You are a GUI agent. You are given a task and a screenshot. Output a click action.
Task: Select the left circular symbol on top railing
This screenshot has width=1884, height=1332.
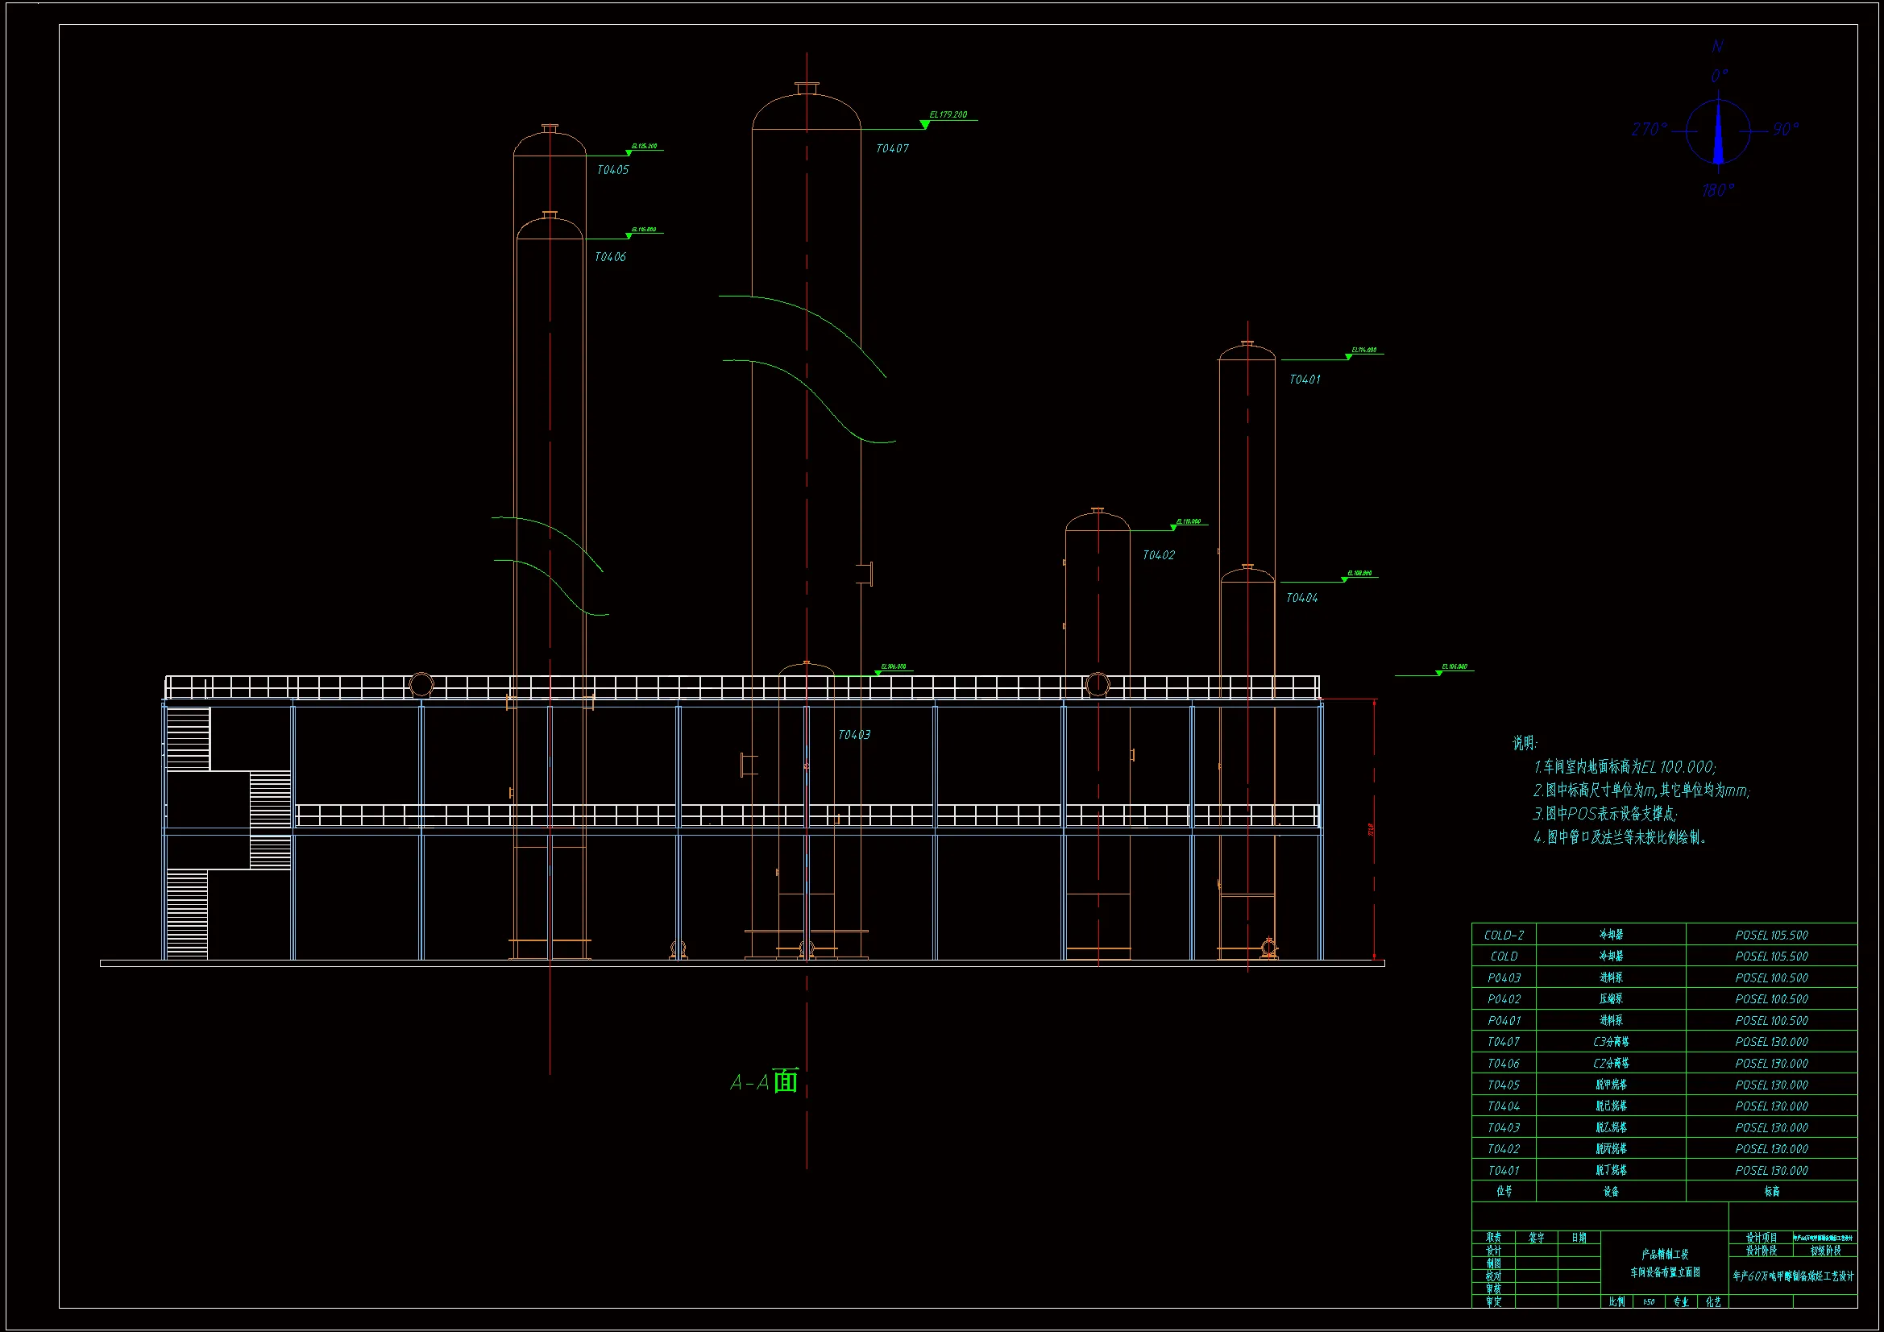click(x=421, y=684)
